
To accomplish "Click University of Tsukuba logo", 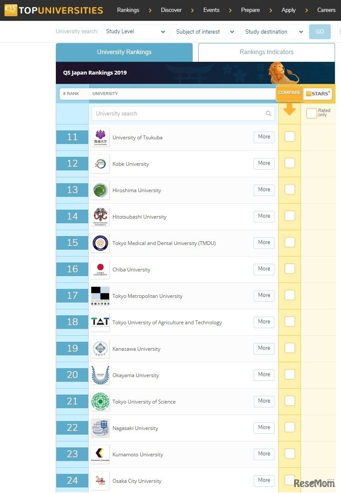I will tap(100, 137).
